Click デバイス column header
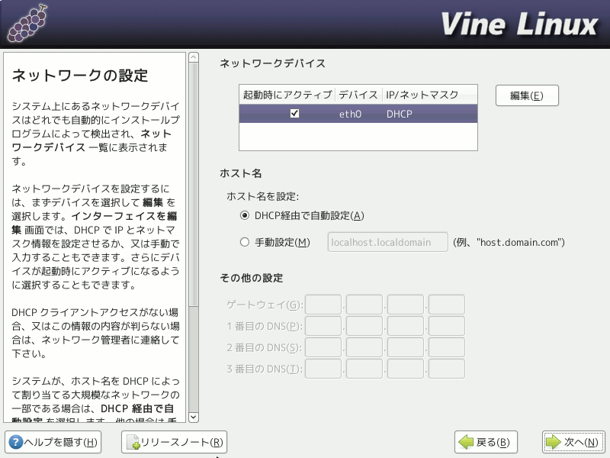 click(358, 95)
